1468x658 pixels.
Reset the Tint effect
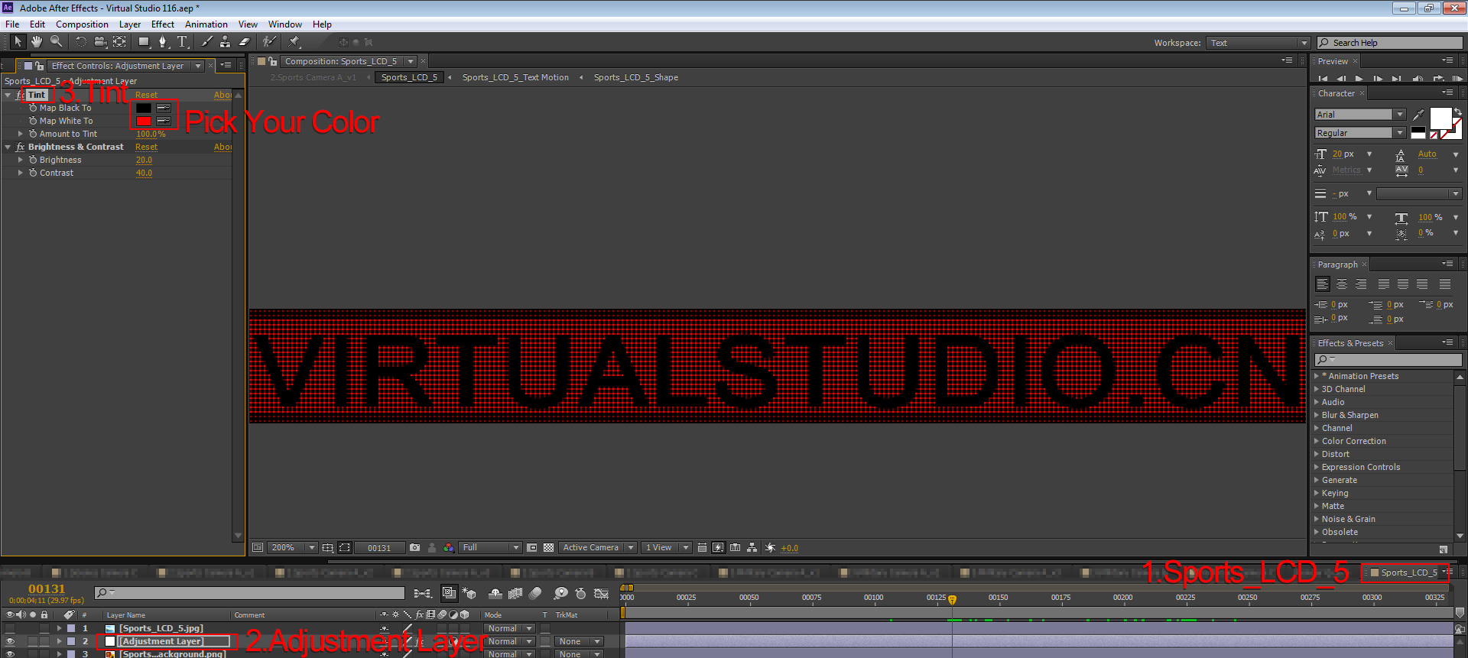[x=146, y=95]
